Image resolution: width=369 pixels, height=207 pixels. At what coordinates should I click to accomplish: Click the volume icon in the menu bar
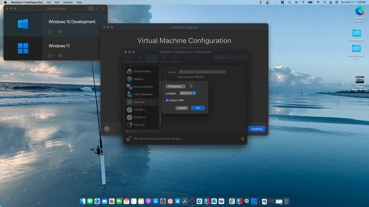[x=296, y=2]
